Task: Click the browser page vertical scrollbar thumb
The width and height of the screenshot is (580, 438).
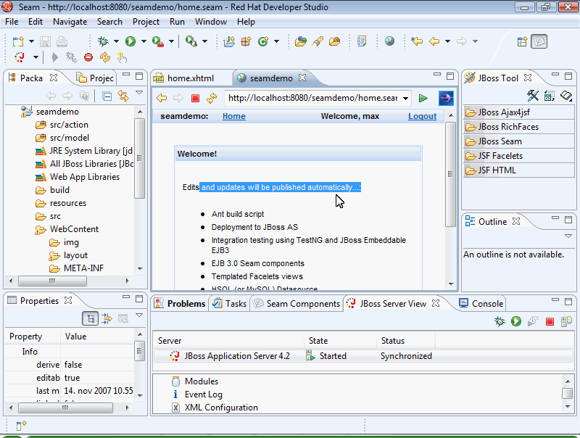Action: point(450,174)
